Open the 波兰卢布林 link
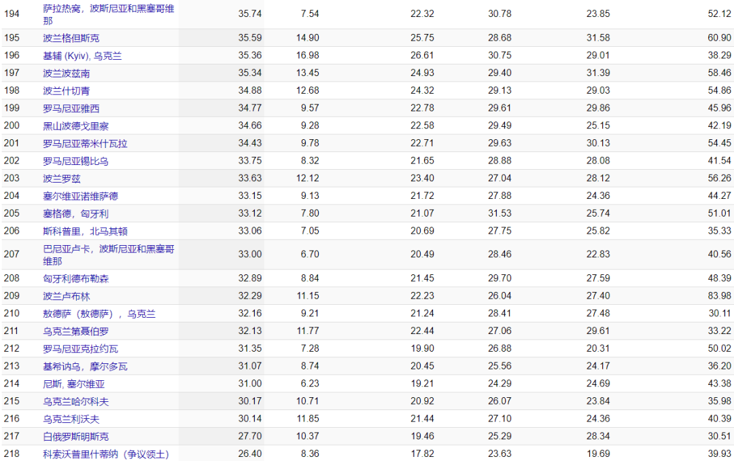 [67, 296]
